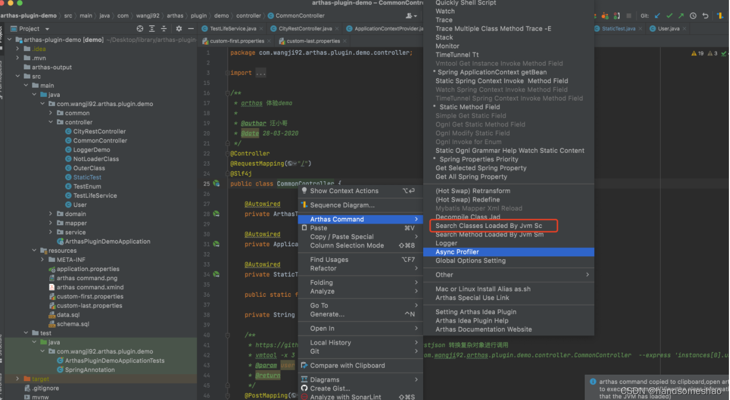The image size is (730, 400).
Task: Choose (Hot Swap) Retransform
Action: pos(508,191)
